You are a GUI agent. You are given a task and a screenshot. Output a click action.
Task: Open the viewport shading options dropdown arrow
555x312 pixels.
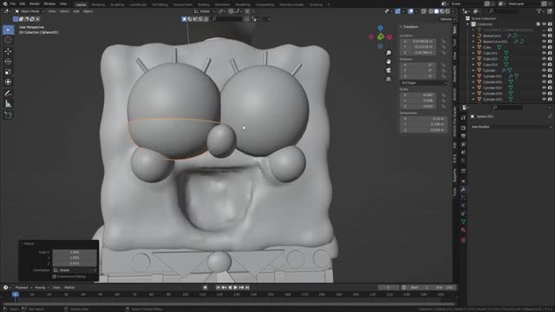point(454,11)
